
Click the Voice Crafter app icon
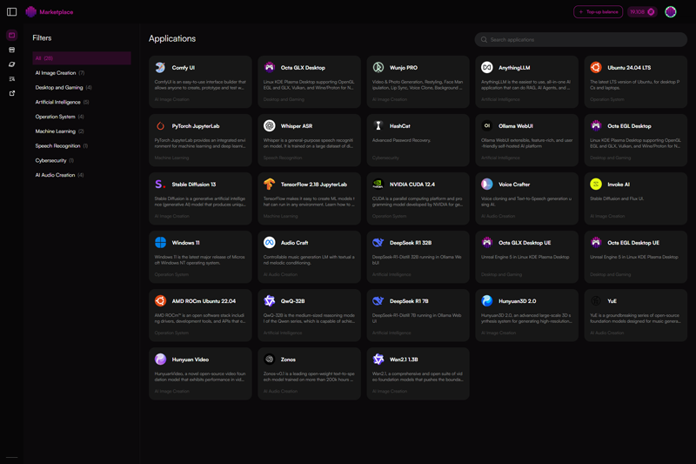pyautogui.click(x=487, y=185)
